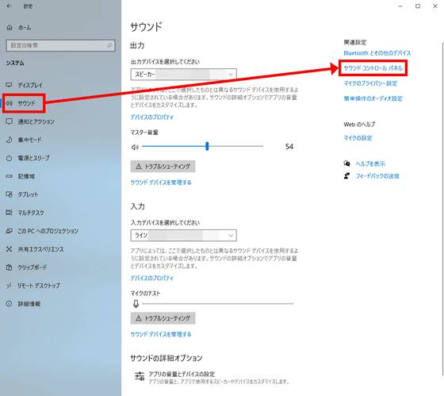Screen dimensions: 444x396
Task: Open the Bluetooth とその他のデバイス link
Action: (x=377, y=53)
